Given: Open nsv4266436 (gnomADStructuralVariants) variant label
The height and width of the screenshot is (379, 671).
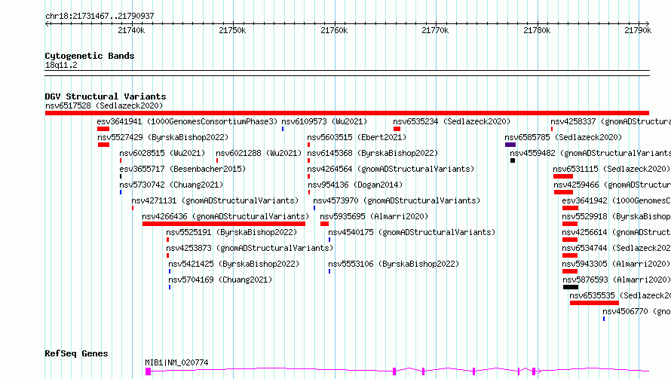Looking at the screenshot, I should [225, 216].
